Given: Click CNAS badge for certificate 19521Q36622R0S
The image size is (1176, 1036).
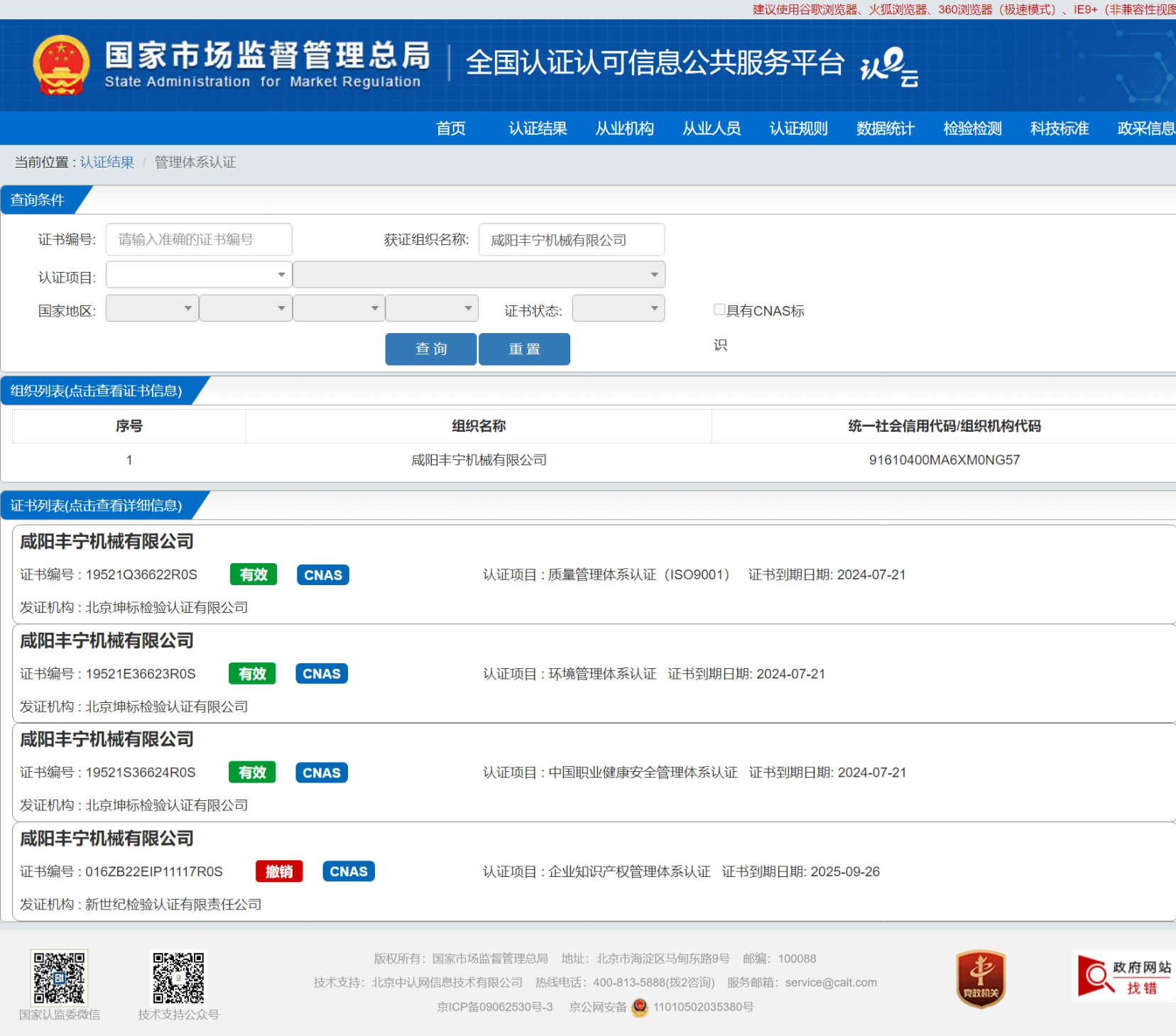Looking at the screenshot, I should click(x=323, y=574).
